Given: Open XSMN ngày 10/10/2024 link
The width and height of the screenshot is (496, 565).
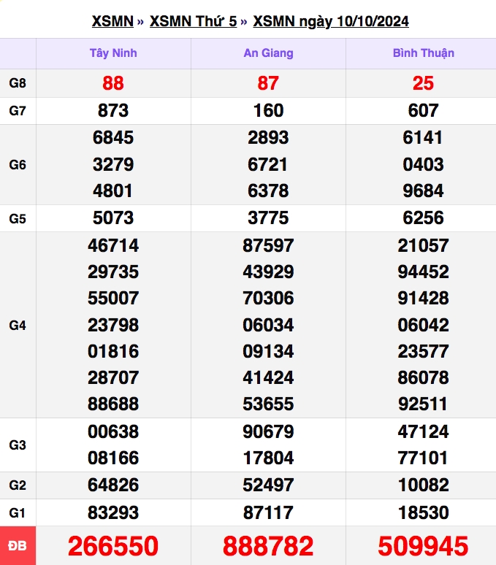Looking at the screenshot, I should pos(331,21).
